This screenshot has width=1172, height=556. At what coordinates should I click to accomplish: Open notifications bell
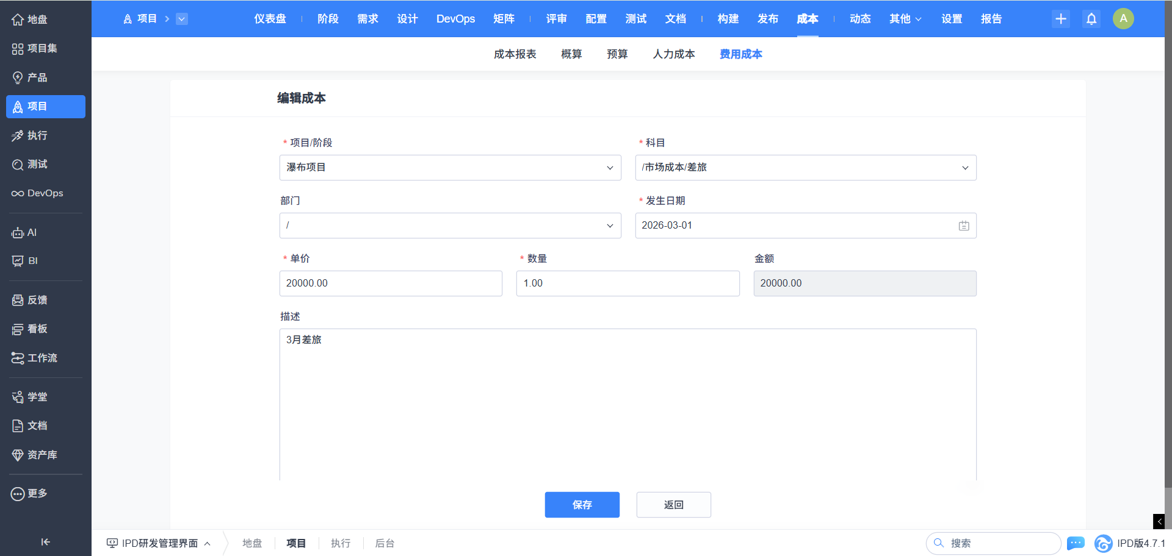pos(1091,19)
